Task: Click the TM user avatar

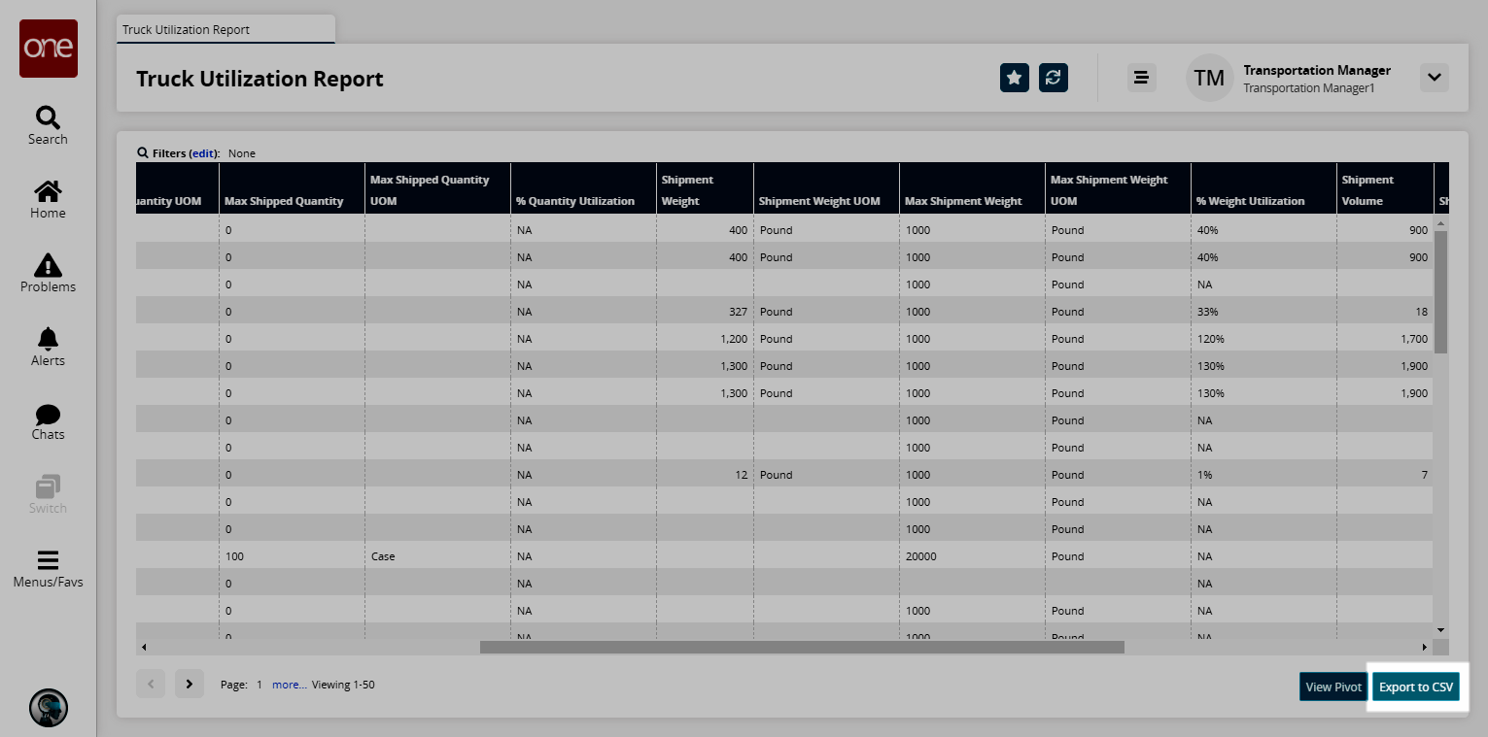Action: pyautogui.click(x=1209, y=78)
